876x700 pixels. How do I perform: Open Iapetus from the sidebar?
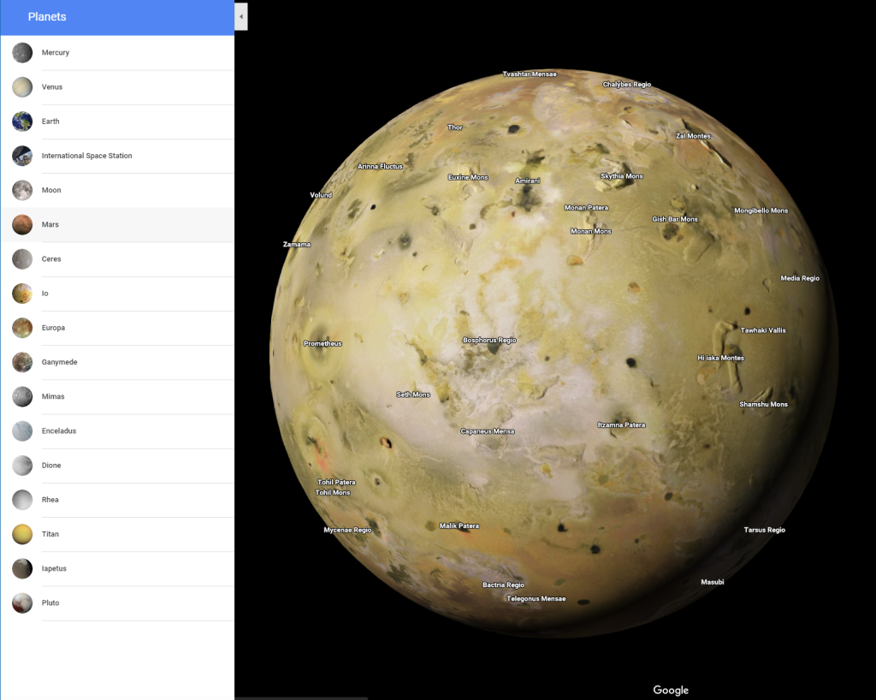[x=53, y=568]
